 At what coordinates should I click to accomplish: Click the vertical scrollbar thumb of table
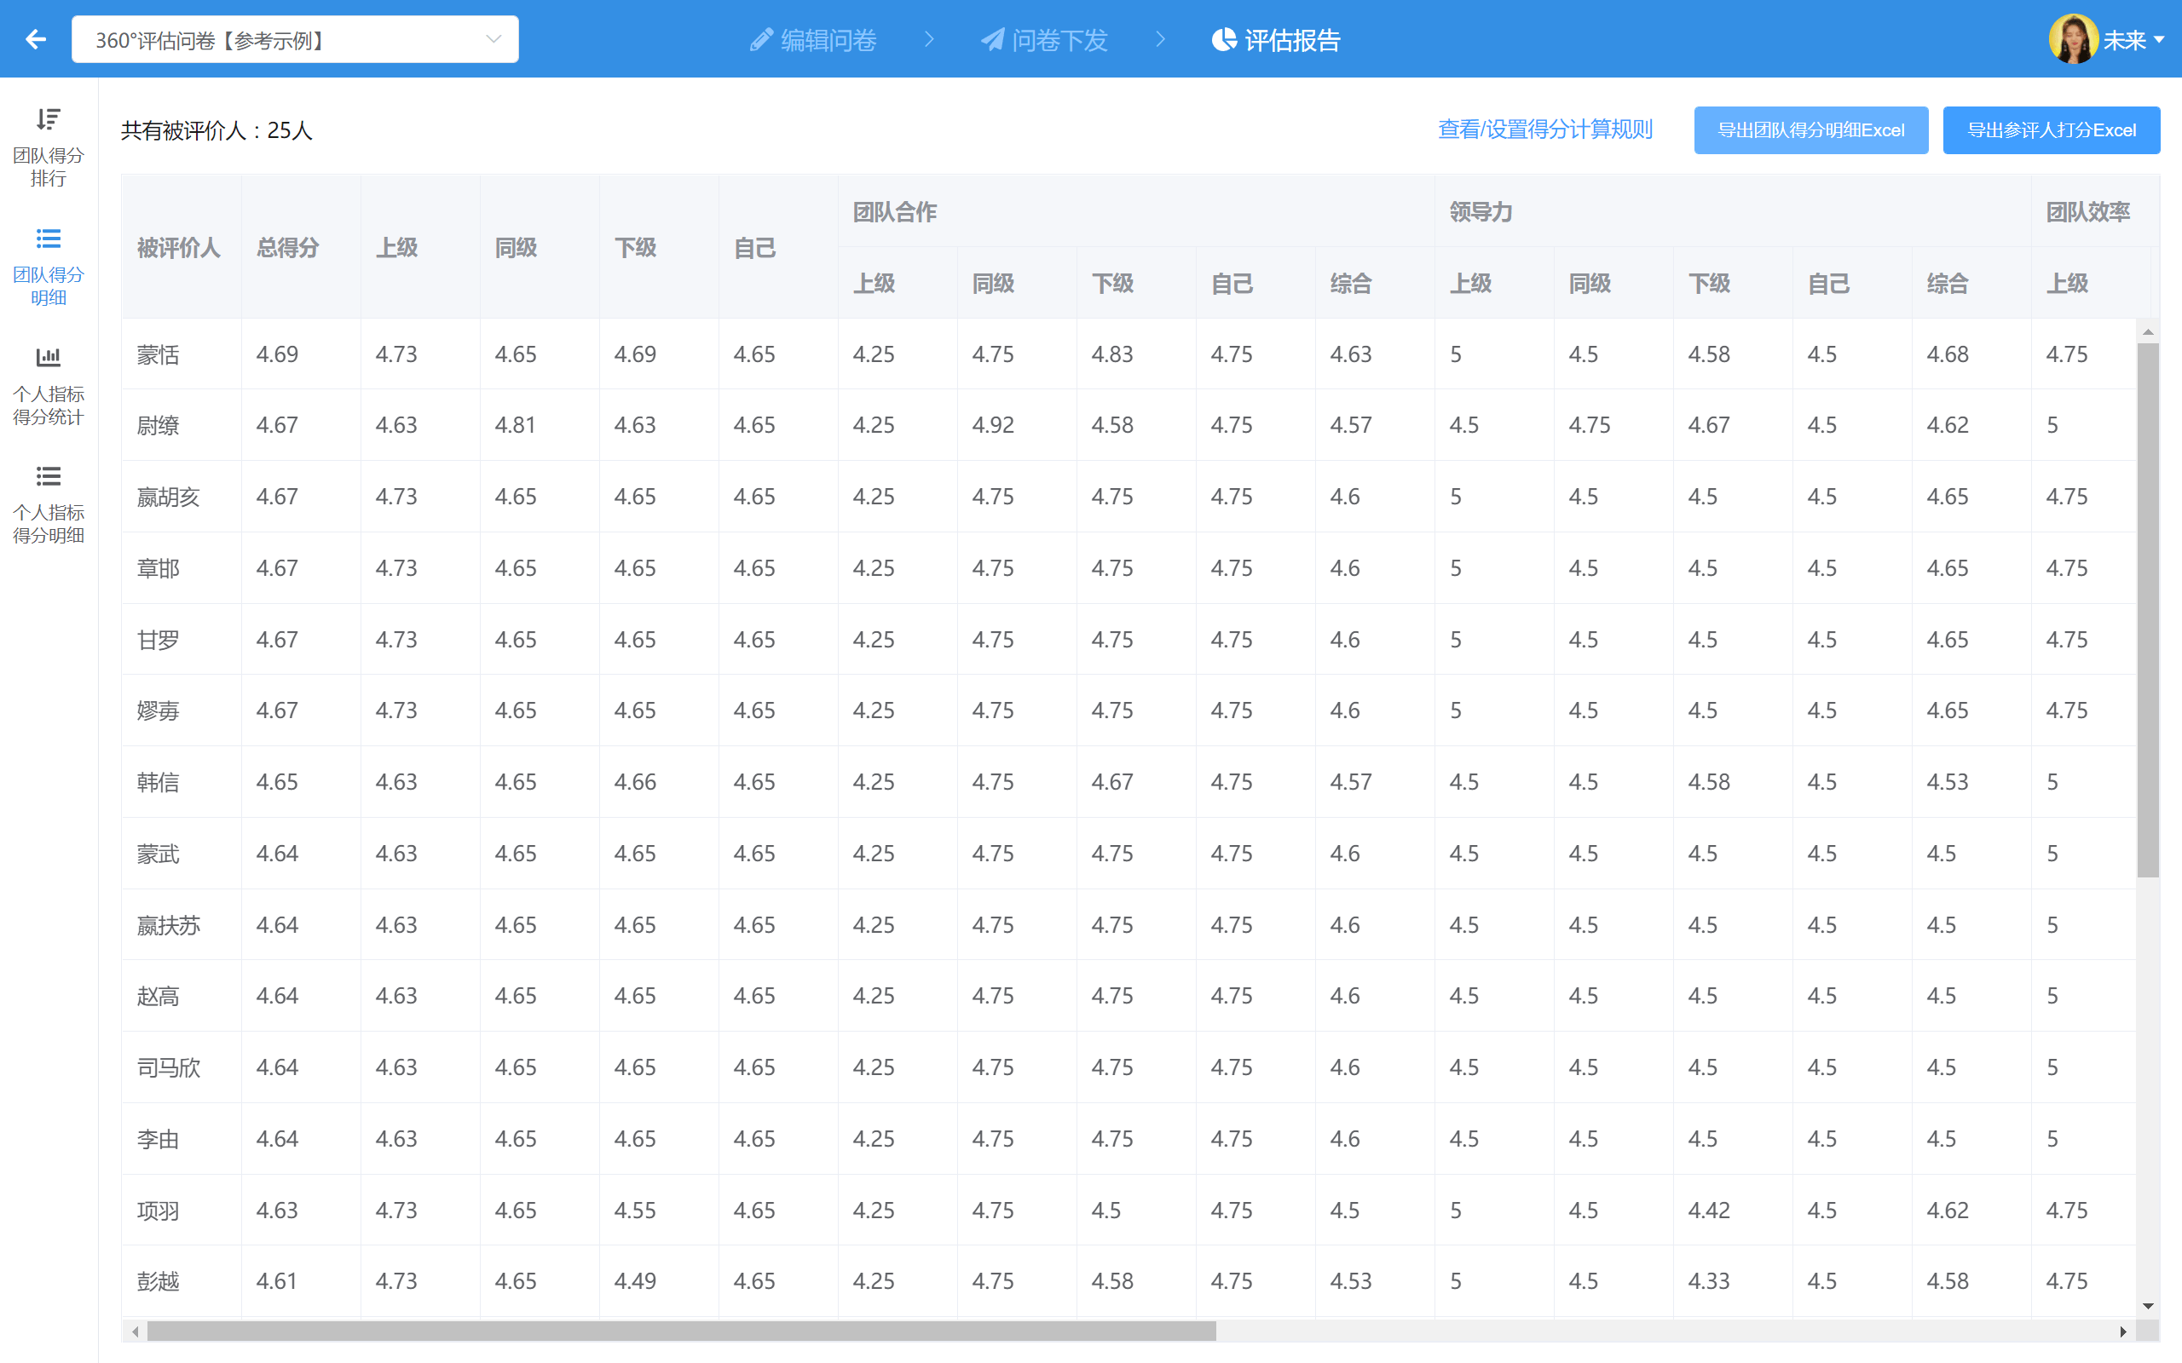point(2148,608)
